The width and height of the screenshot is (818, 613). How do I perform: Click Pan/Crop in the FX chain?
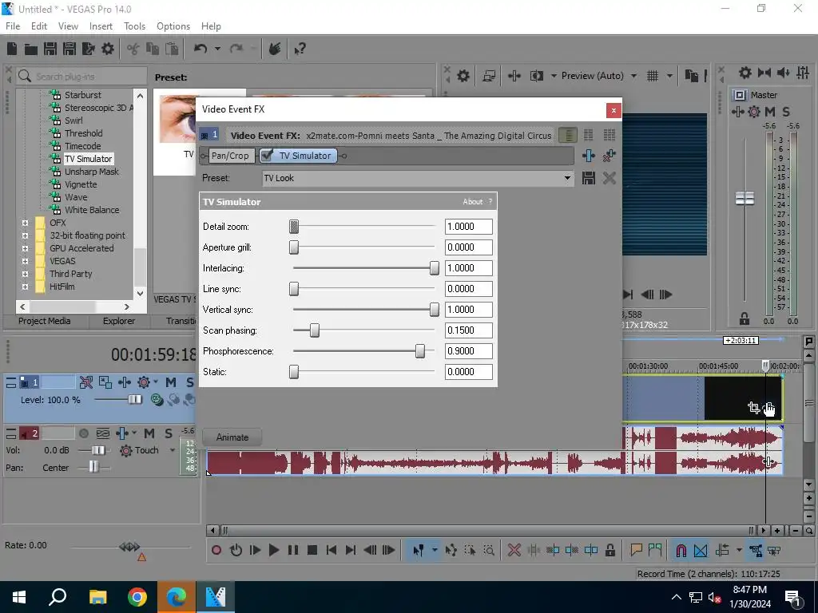click(230, 156)
